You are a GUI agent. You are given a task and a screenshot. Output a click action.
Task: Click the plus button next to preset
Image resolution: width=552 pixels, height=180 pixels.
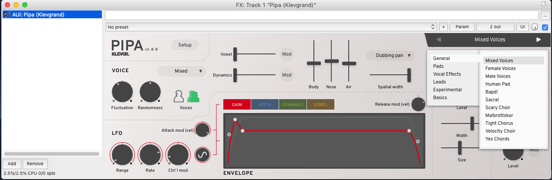pos(444,27)
